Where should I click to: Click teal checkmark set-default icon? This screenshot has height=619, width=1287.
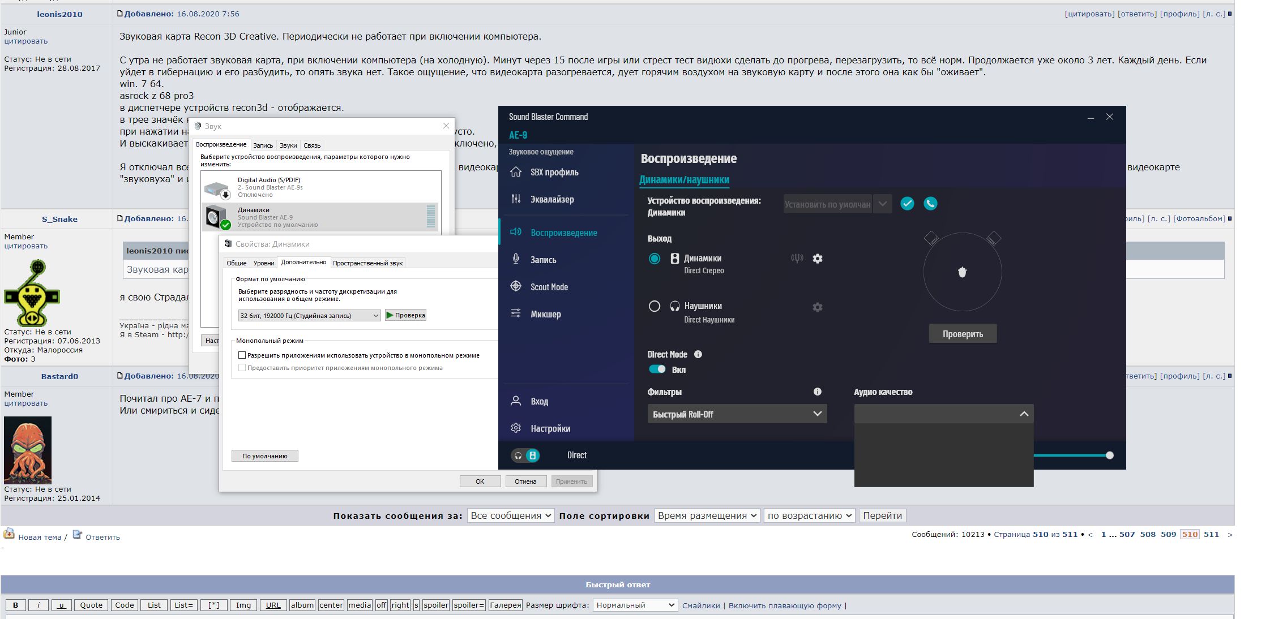[907, 204]
